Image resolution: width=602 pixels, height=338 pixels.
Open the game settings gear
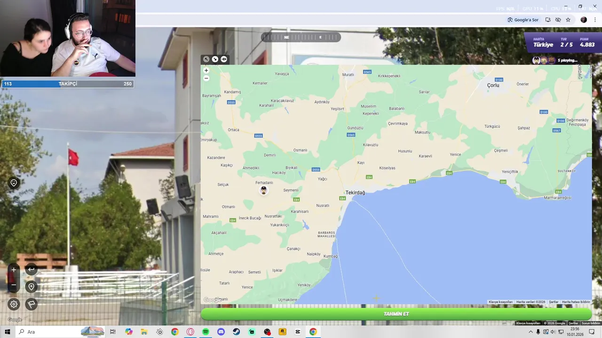[x=14, y=304]
